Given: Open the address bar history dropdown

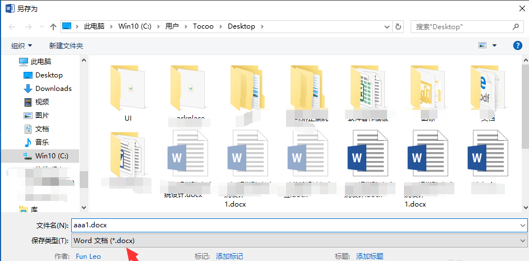Looking at the screenshot, I should 387,27.
